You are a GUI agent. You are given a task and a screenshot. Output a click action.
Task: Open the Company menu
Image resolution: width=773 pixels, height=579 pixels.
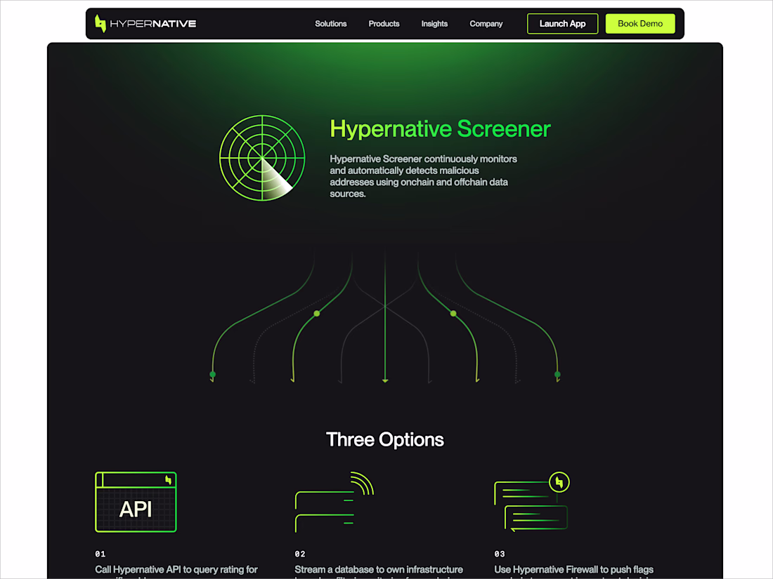point(486,24)
